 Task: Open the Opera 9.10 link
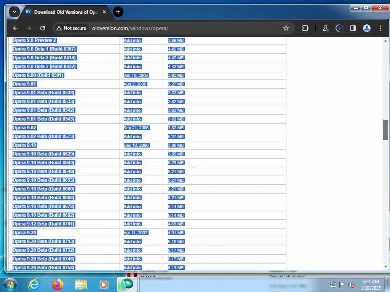(x=25, y=145)
